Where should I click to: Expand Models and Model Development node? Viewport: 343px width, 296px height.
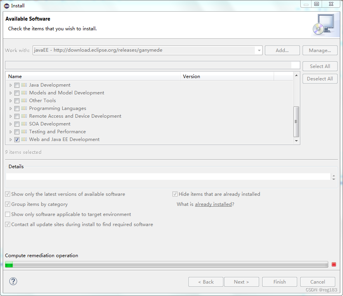(x=10, y=93)
